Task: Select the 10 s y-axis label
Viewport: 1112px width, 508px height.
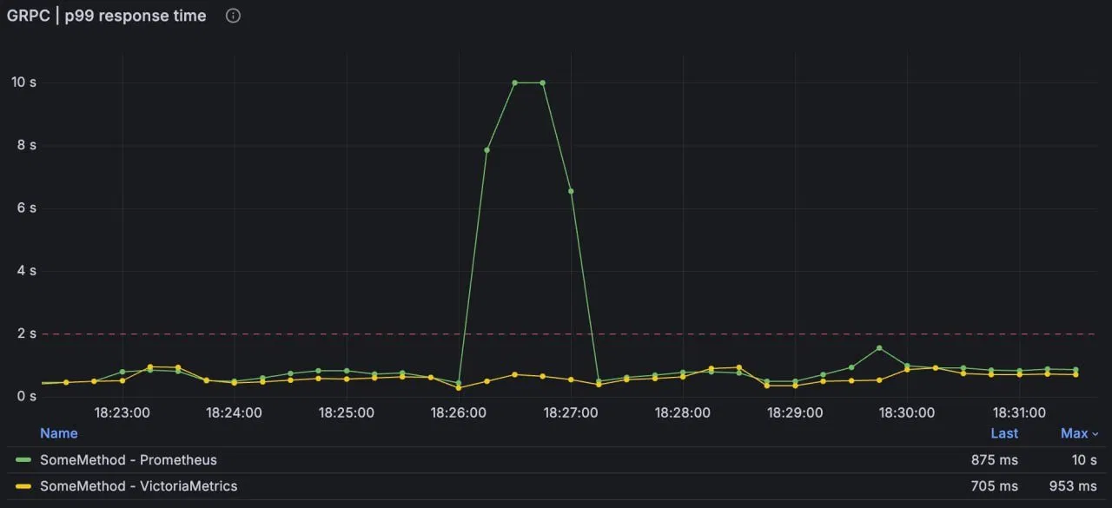Action: pos(23,82)
